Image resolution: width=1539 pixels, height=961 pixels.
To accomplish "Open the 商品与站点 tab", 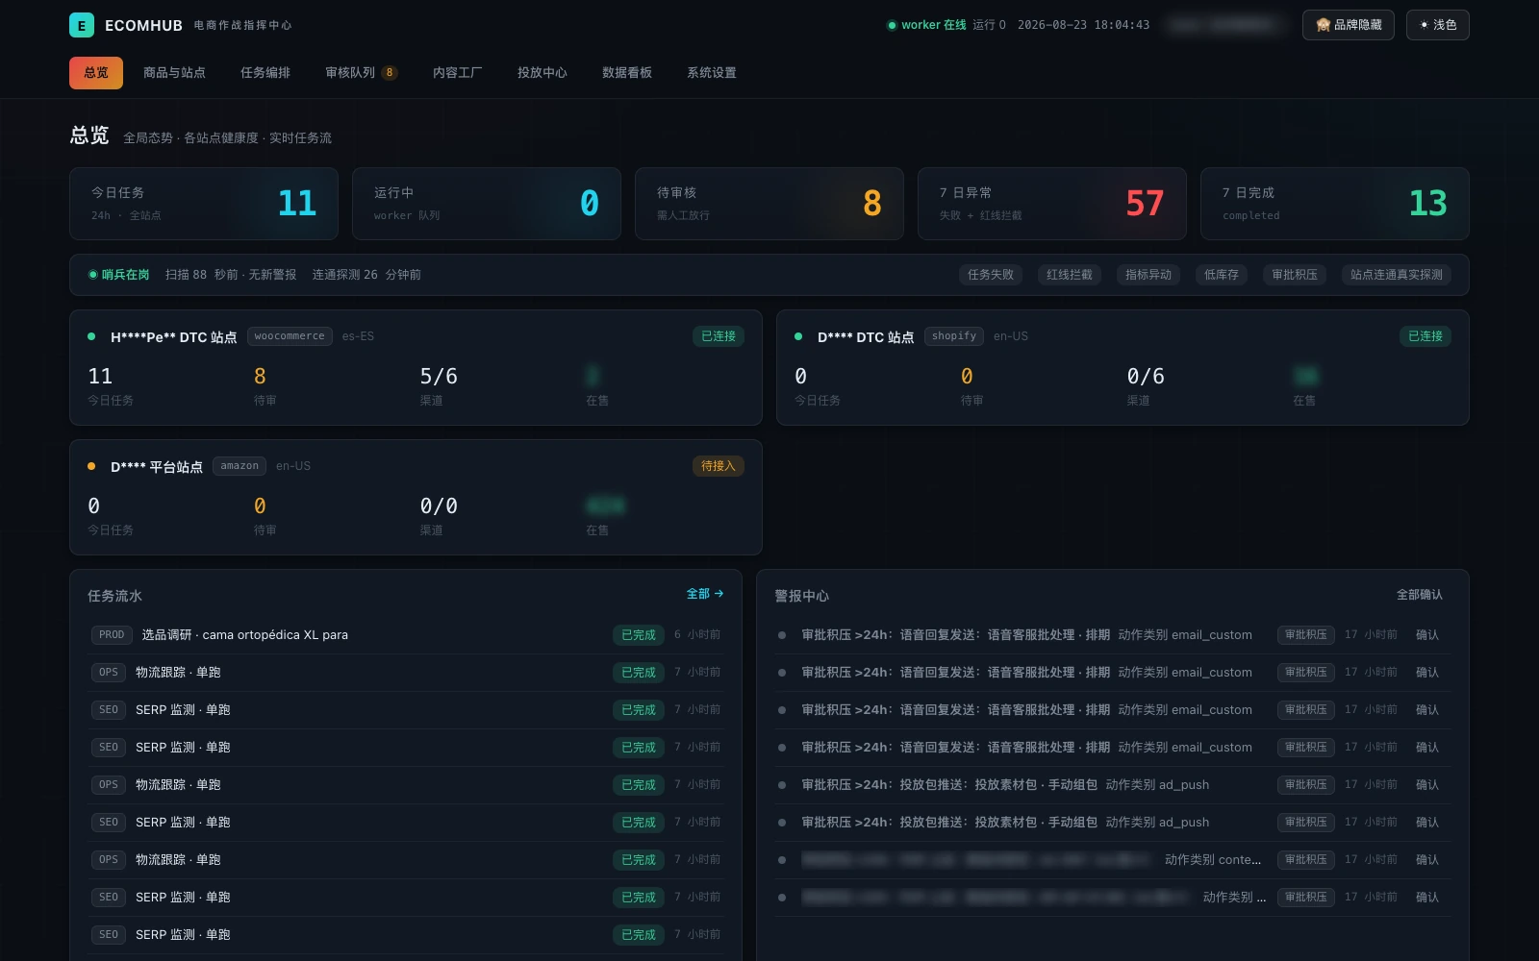I will (x=174, y=73).
